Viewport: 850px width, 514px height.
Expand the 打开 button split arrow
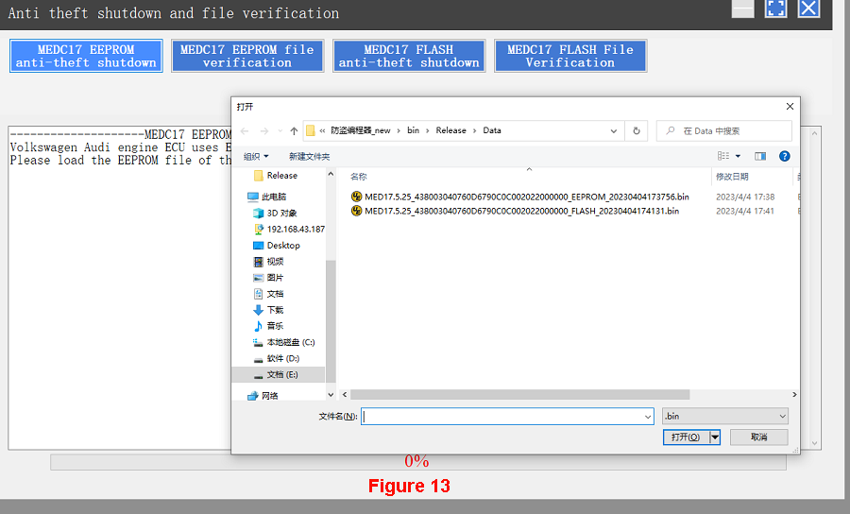[715, 437]
